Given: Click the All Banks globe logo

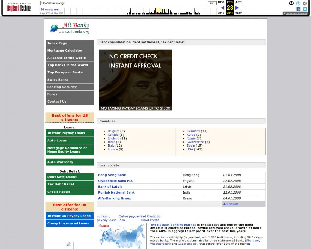Looking at the screenshot, I should (70, 28).
